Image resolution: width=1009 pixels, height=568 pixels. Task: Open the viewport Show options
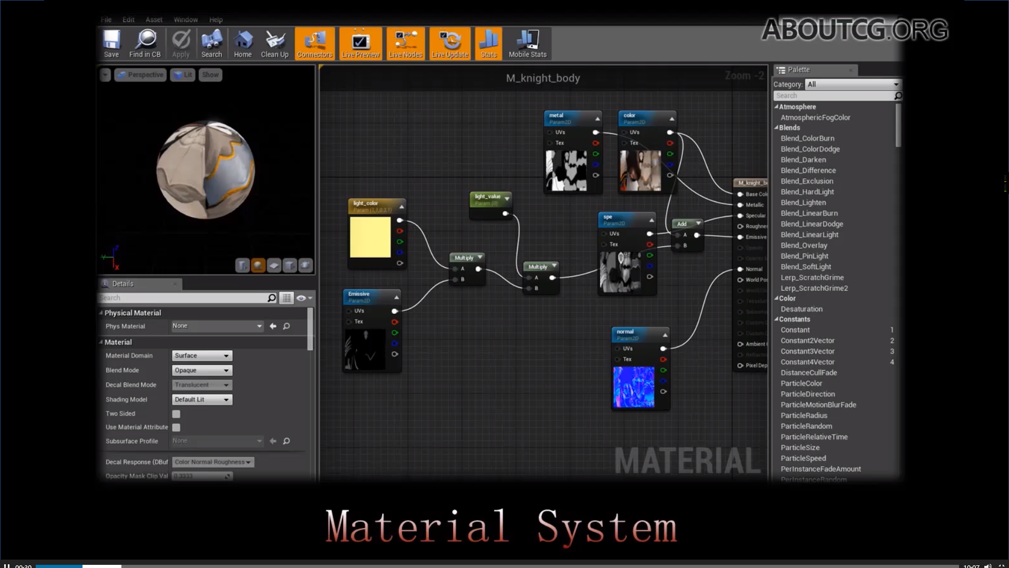(210, 75)
